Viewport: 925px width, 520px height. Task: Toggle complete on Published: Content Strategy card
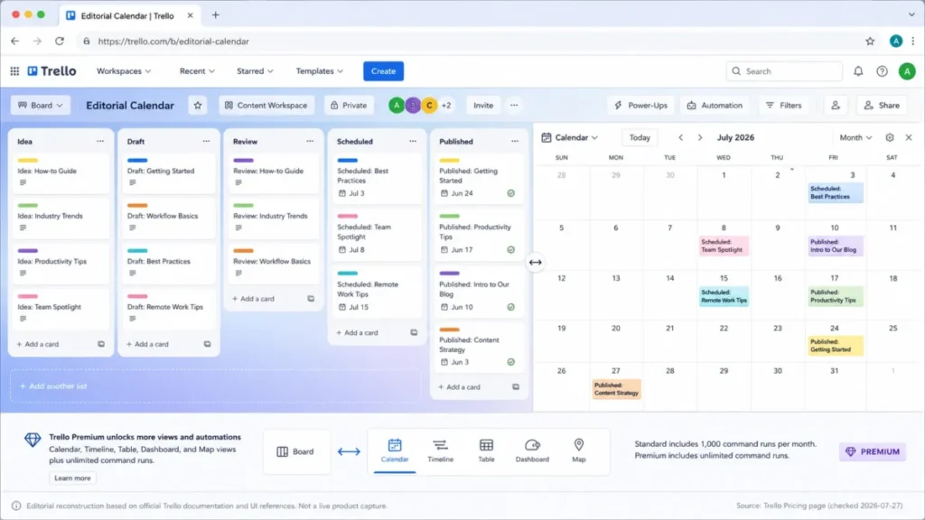click(511, 362)
